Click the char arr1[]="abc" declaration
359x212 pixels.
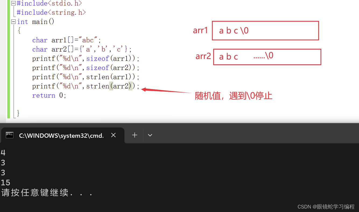[66, 40]
